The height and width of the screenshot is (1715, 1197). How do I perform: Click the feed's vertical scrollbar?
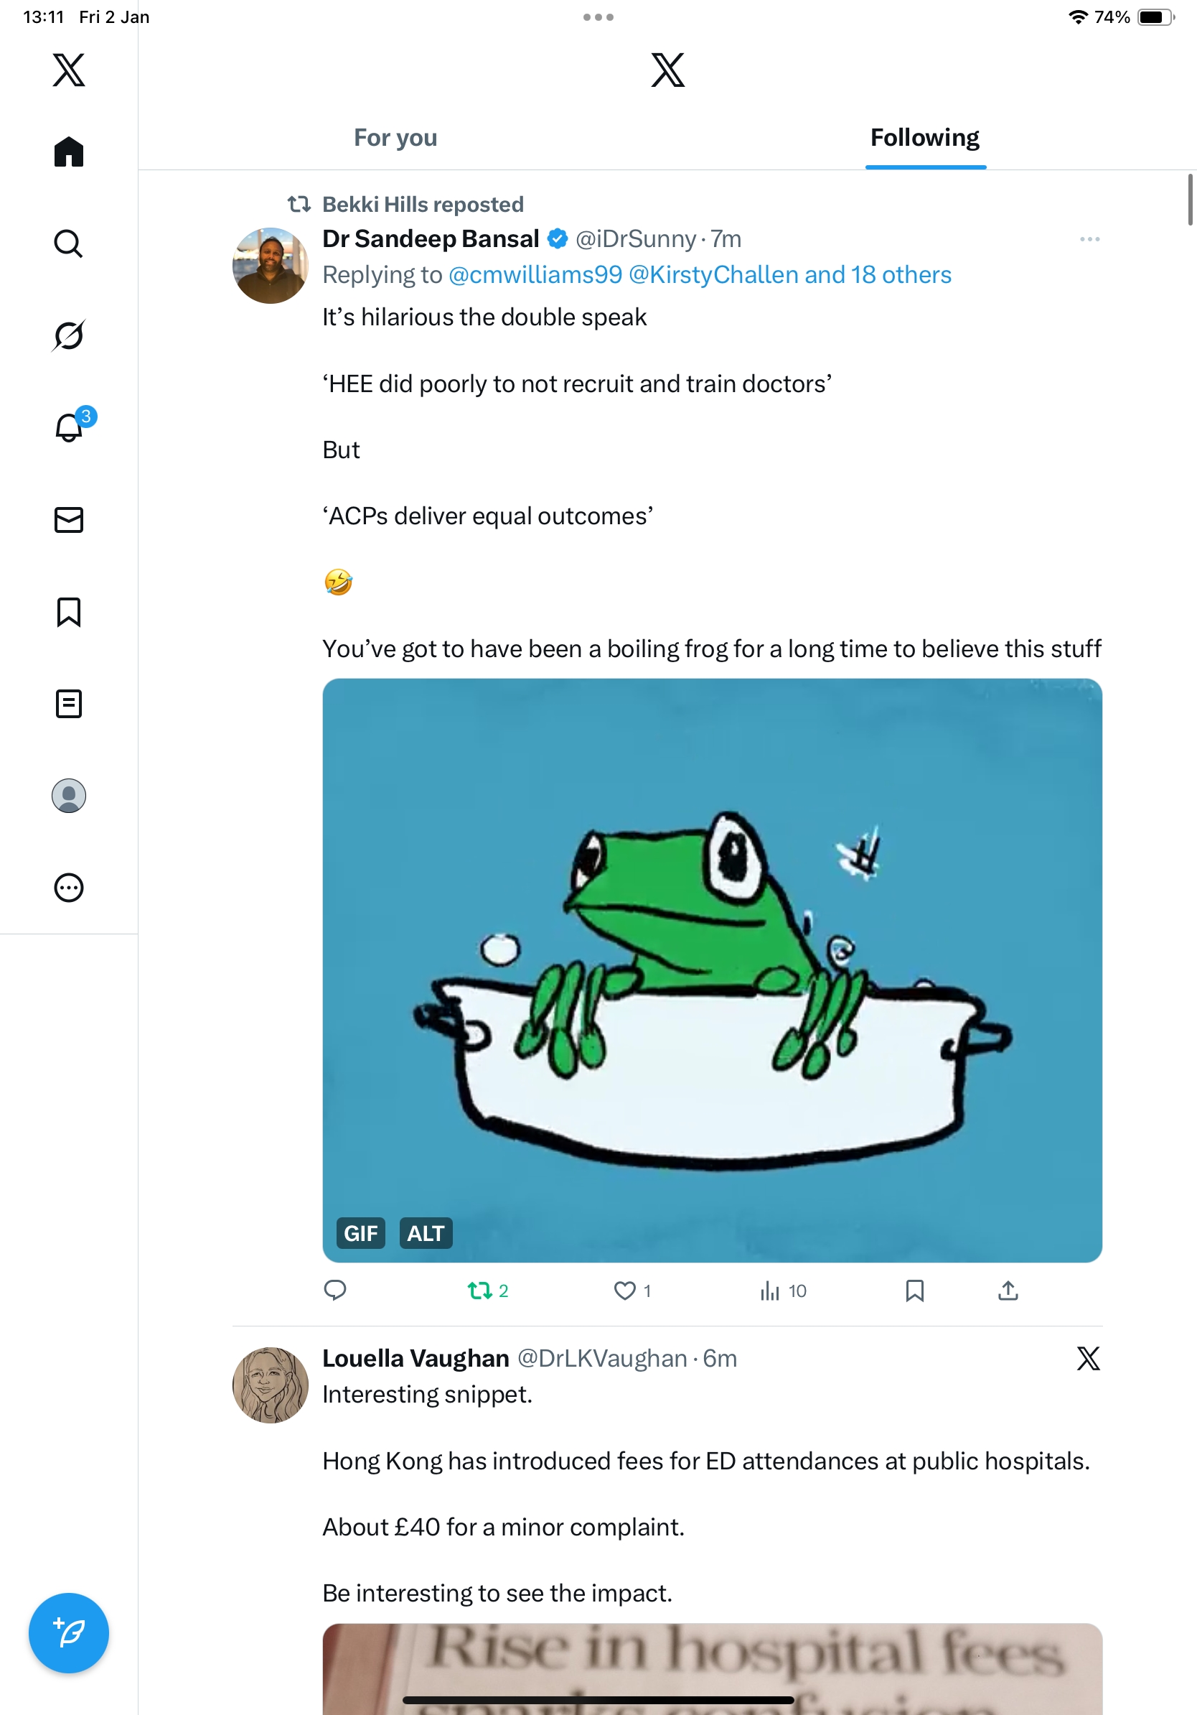1191,199
